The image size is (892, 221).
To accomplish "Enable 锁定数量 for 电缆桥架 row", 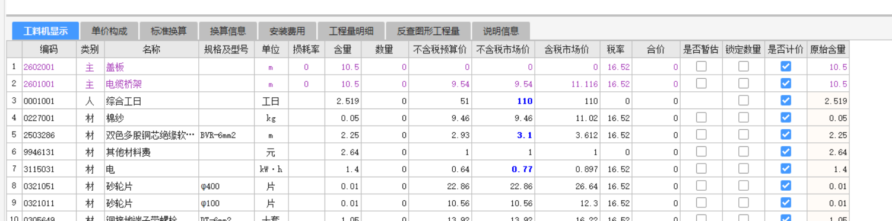I will click(x=744, y=84).
